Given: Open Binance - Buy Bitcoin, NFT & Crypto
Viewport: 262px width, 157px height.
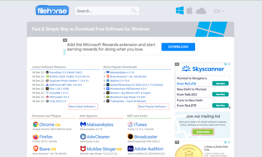Looking at the screenshot, I should tap(130, 93).
